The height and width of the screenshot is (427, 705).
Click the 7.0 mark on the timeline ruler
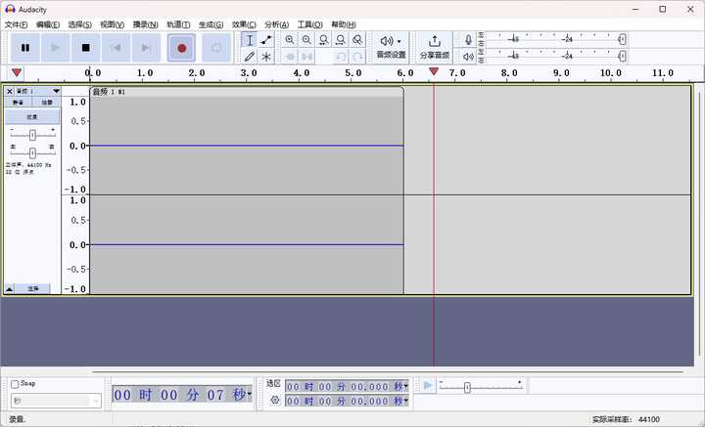tap(456, 72)
